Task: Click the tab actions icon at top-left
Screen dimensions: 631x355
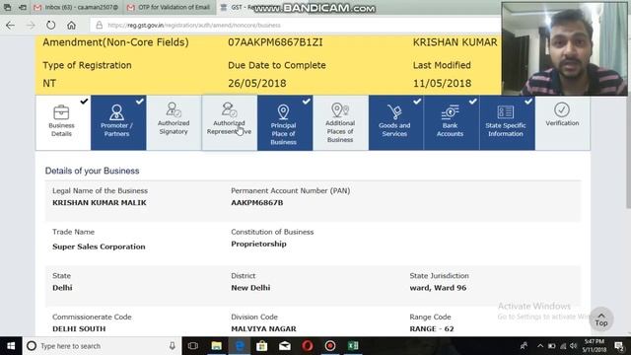Action: click(x=7, y=7)
